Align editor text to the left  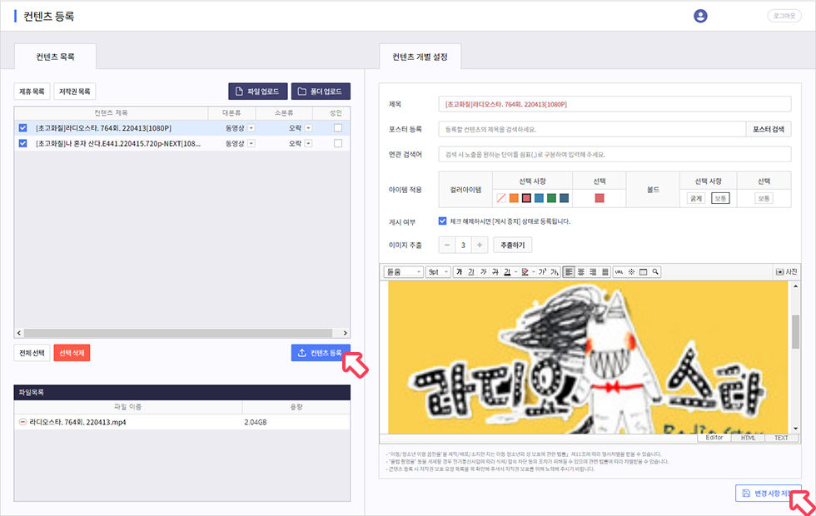pyautogui.click(x=569, y=272)
